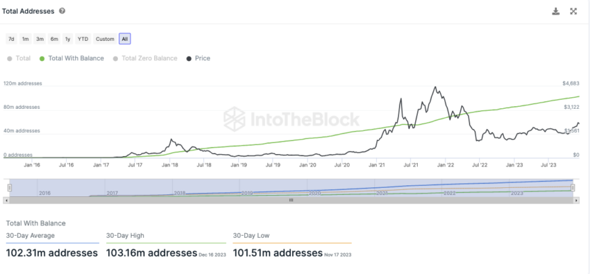Click the 2020 area in the navigator timeline
Viewport: 590px width, 274px height.
314,193
